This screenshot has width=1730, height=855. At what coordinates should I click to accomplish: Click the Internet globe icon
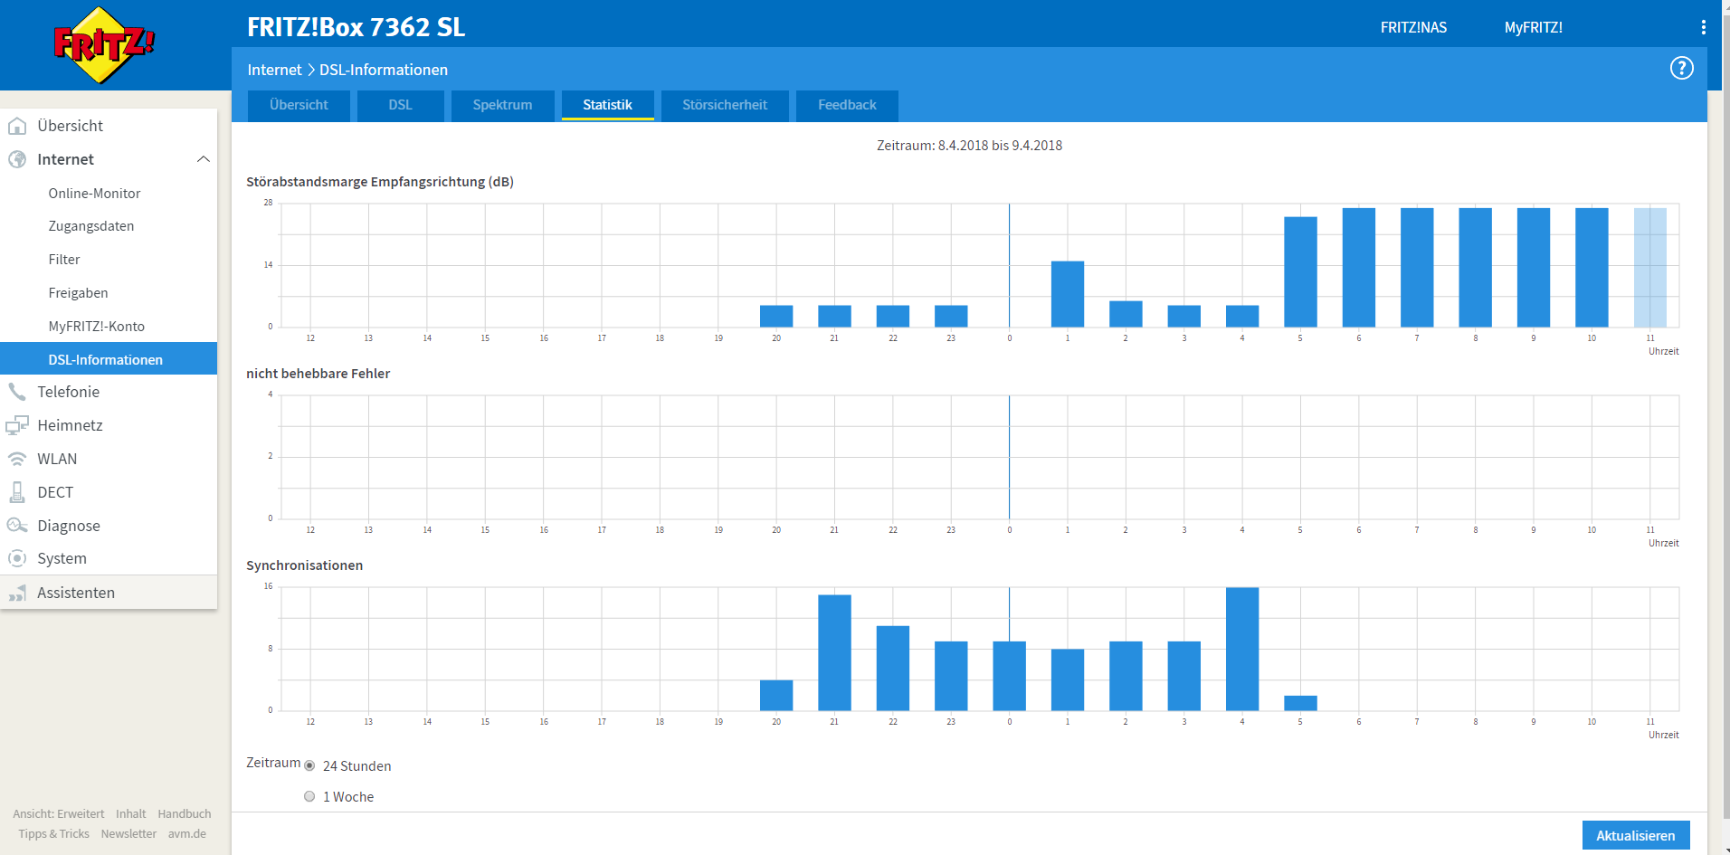17,159
